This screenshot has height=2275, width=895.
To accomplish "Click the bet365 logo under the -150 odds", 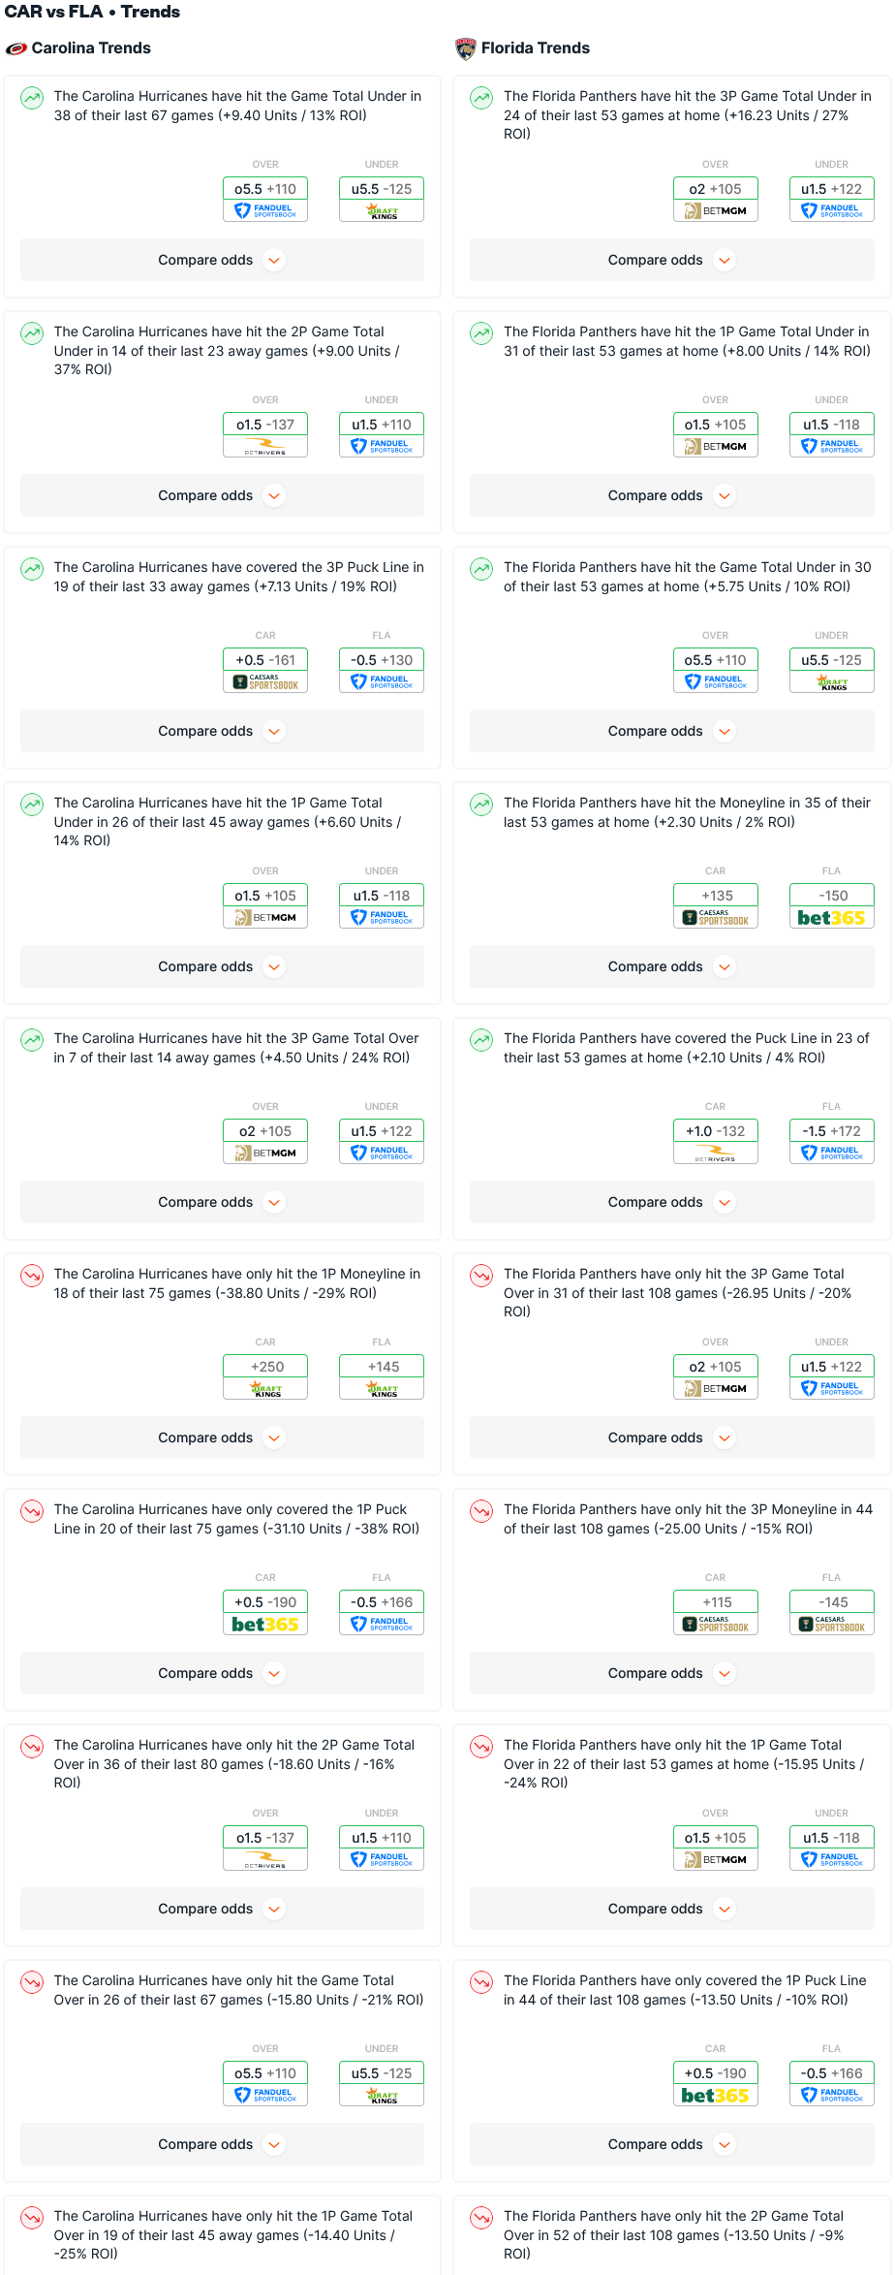I will click(x=831, y=918).
